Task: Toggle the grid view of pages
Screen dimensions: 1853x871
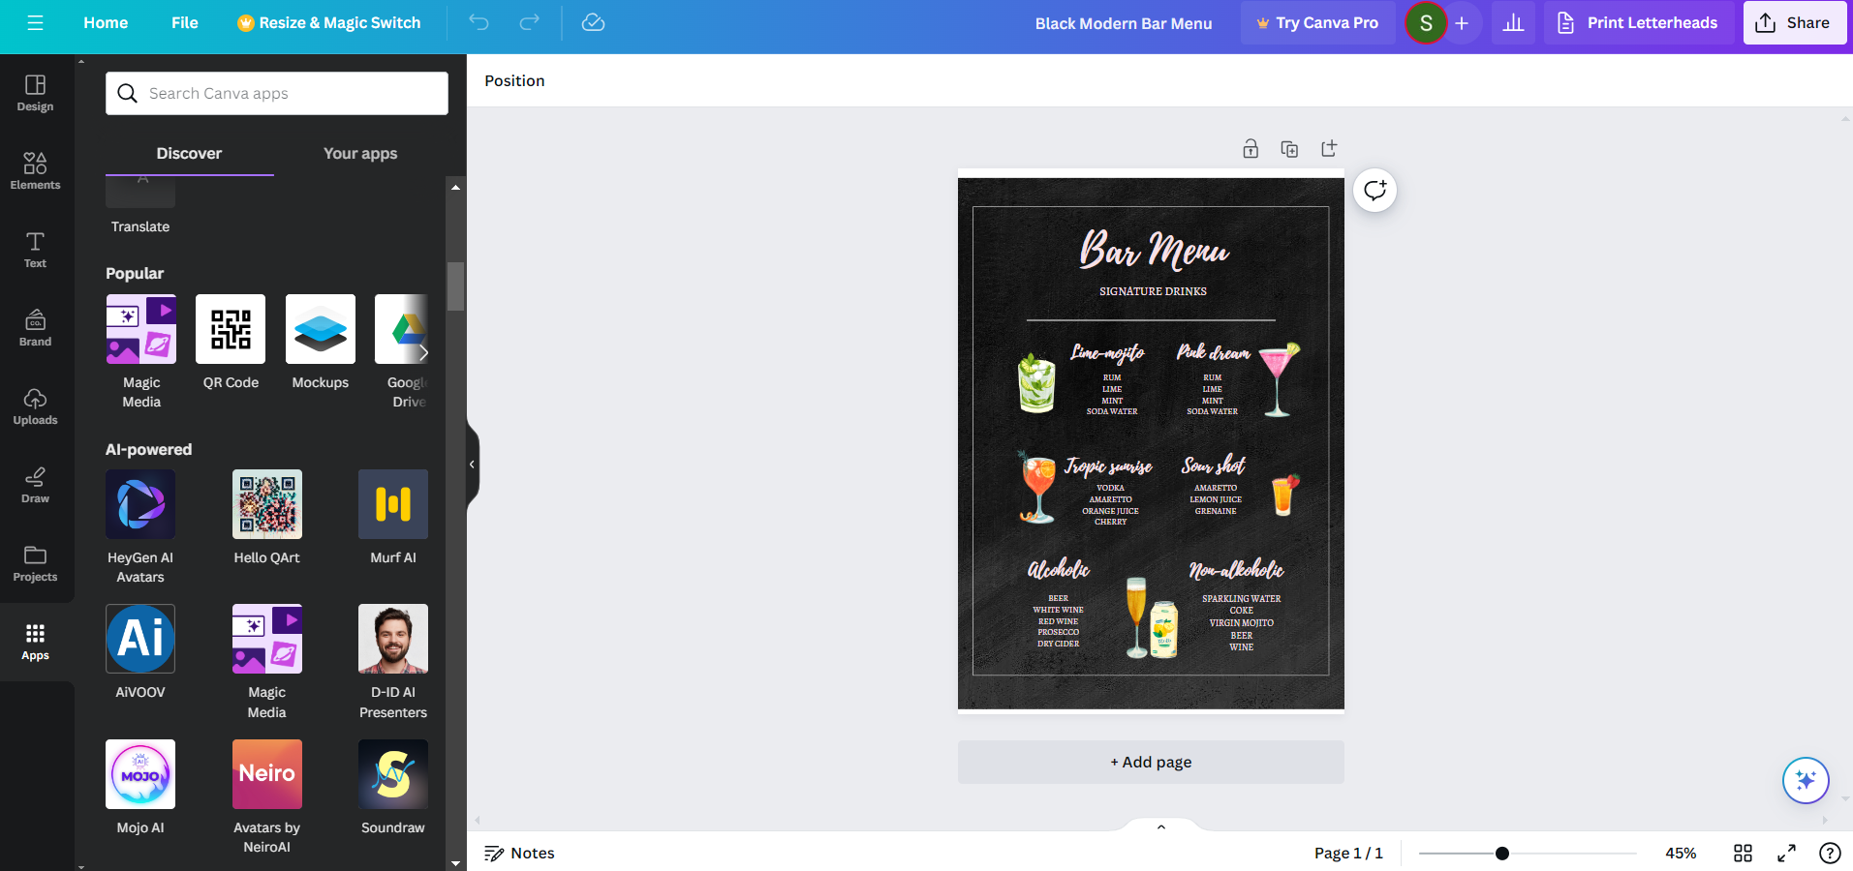Action: [1743, 853]
